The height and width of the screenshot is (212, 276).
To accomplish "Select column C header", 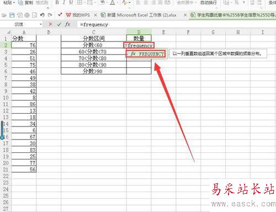I will (94, 32).
